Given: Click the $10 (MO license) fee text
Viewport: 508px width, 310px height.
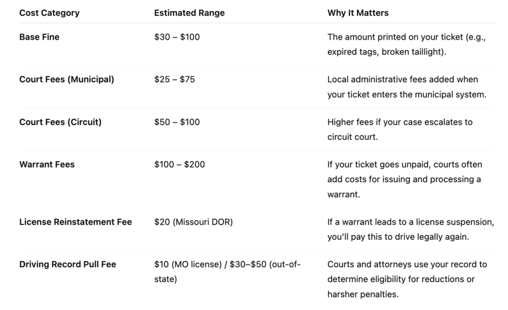Looking at the screenshot, I should [188, 264].
